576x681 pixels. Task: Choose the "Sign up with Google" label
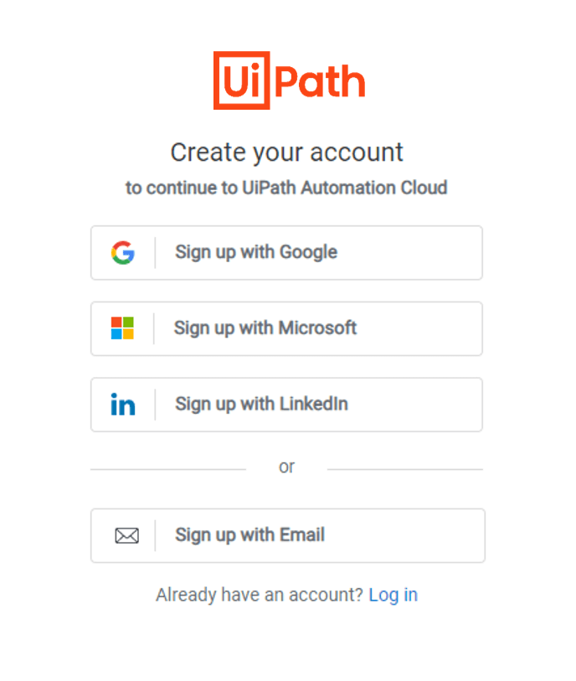click(256, 252)
